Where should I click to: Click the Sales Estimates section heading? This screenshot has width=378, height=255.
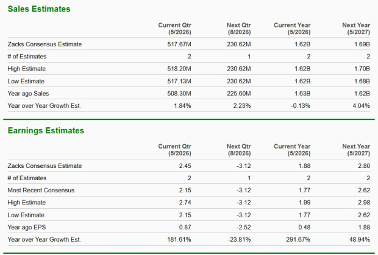[x=38, y=9]
